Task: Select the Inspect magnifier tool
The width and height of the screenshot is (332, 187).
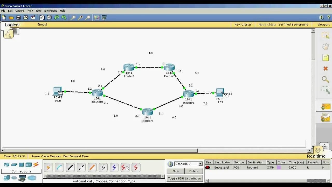Action: click(x=325, y=79)
